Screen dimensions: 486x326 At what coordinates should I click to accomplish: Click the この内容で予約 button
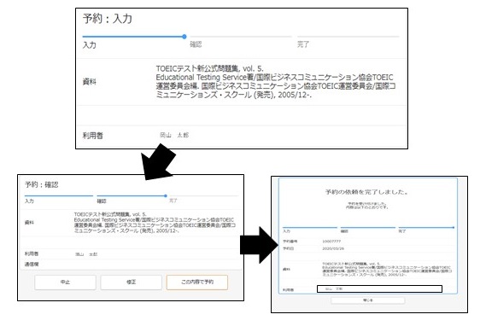pyautogui.click(x=197, y=282)
